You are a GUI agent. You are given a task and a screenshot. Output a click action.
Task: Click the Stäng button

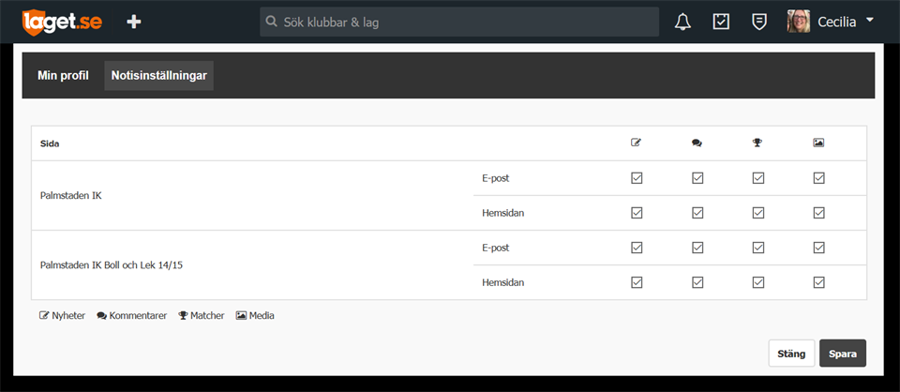tap(791, 354)
